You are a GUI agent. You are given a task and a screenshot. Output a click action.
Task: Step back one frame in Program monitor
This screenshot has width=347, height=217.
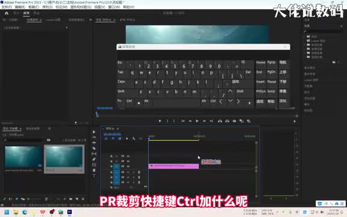coord(190,121)
